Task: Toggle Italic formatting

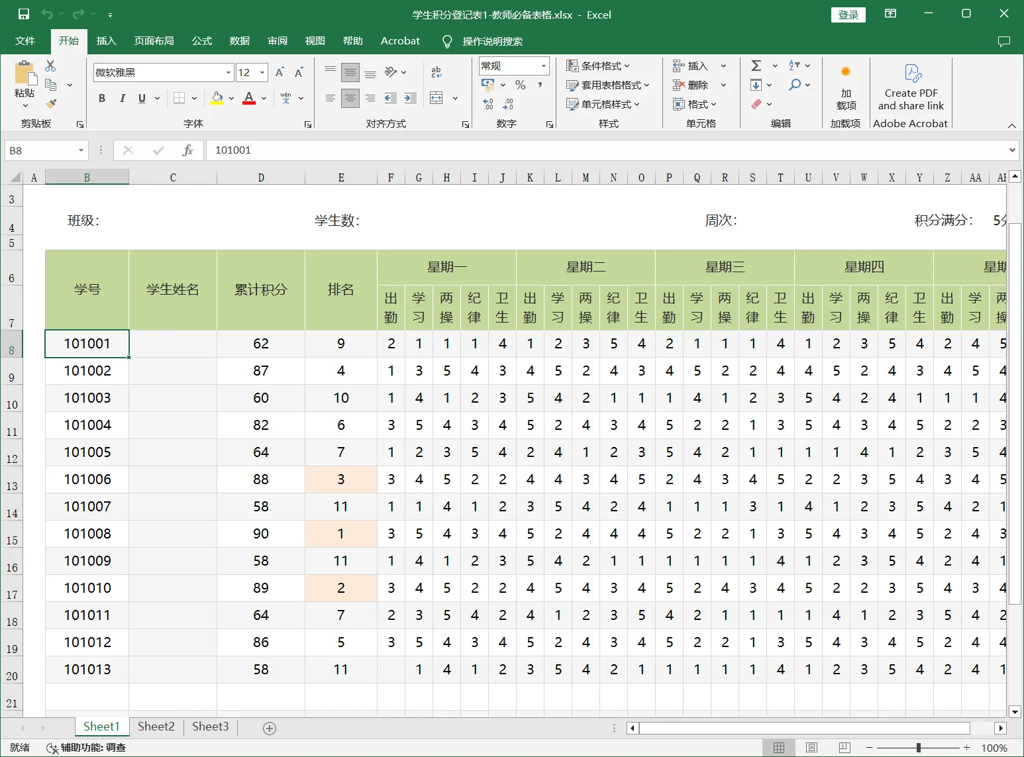Action: 122,98
